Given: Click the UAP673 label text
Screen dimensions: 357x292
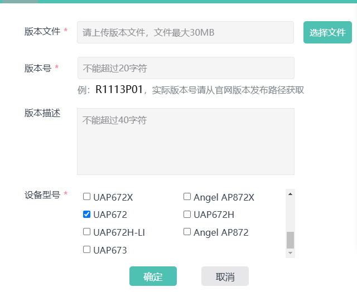Looking at the screenshot, I should (110, 250).
